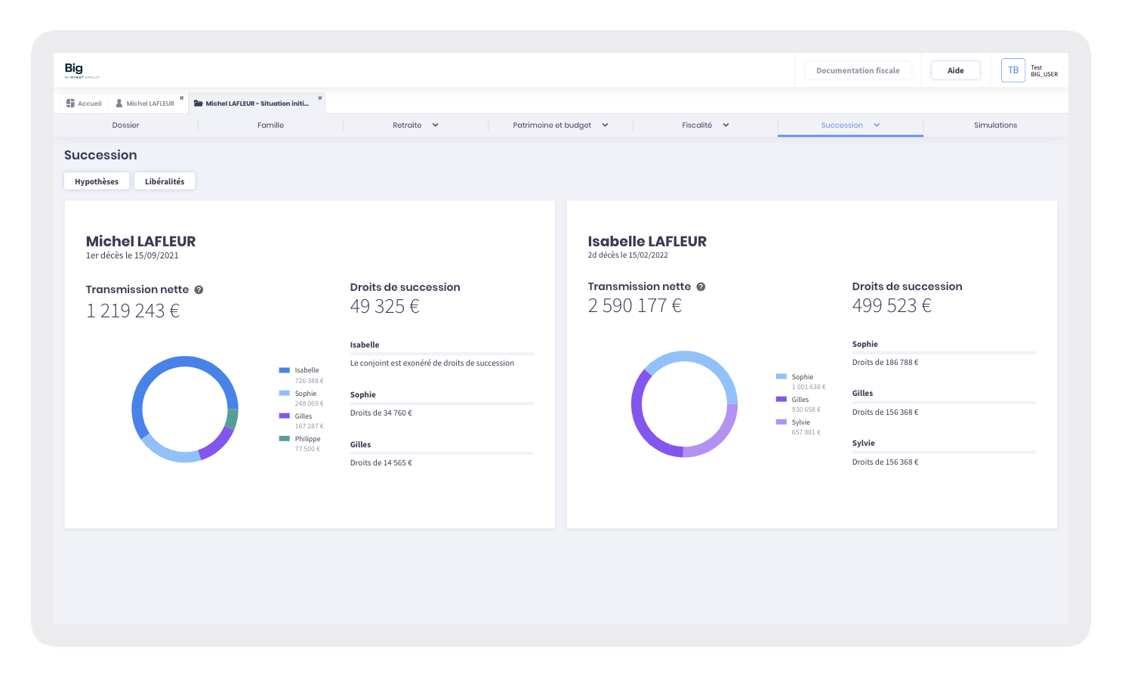Viewport: 1122px width, 677px height.
Task: Open the Documentation fiscale button
Action: coord(858,70)
